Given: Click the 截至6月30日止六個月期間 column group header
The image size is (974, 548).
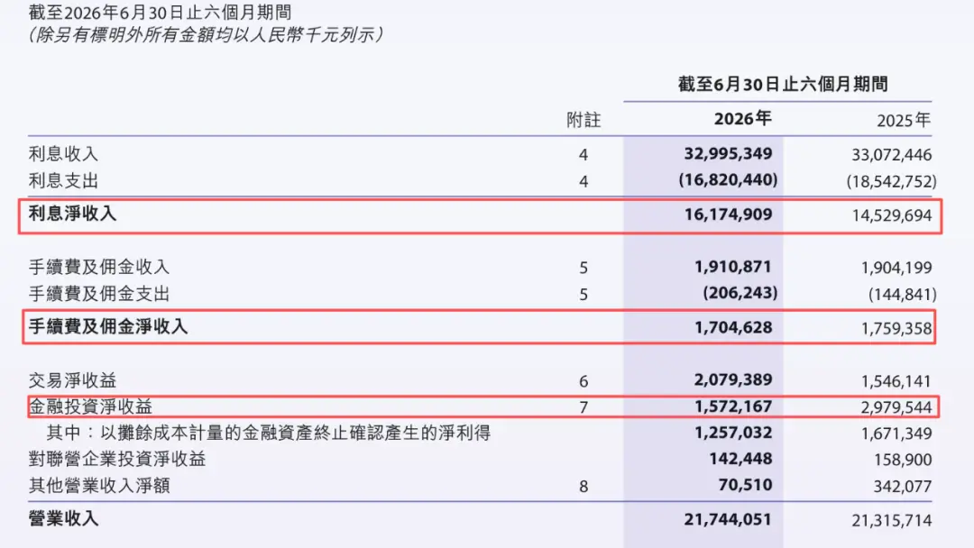Looking at the screenshot, I should [x=783, y=84].
